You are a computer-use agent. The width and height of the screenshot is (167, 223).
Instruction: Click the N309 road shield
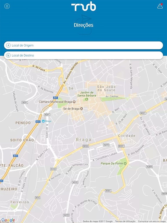click(149, 167)
